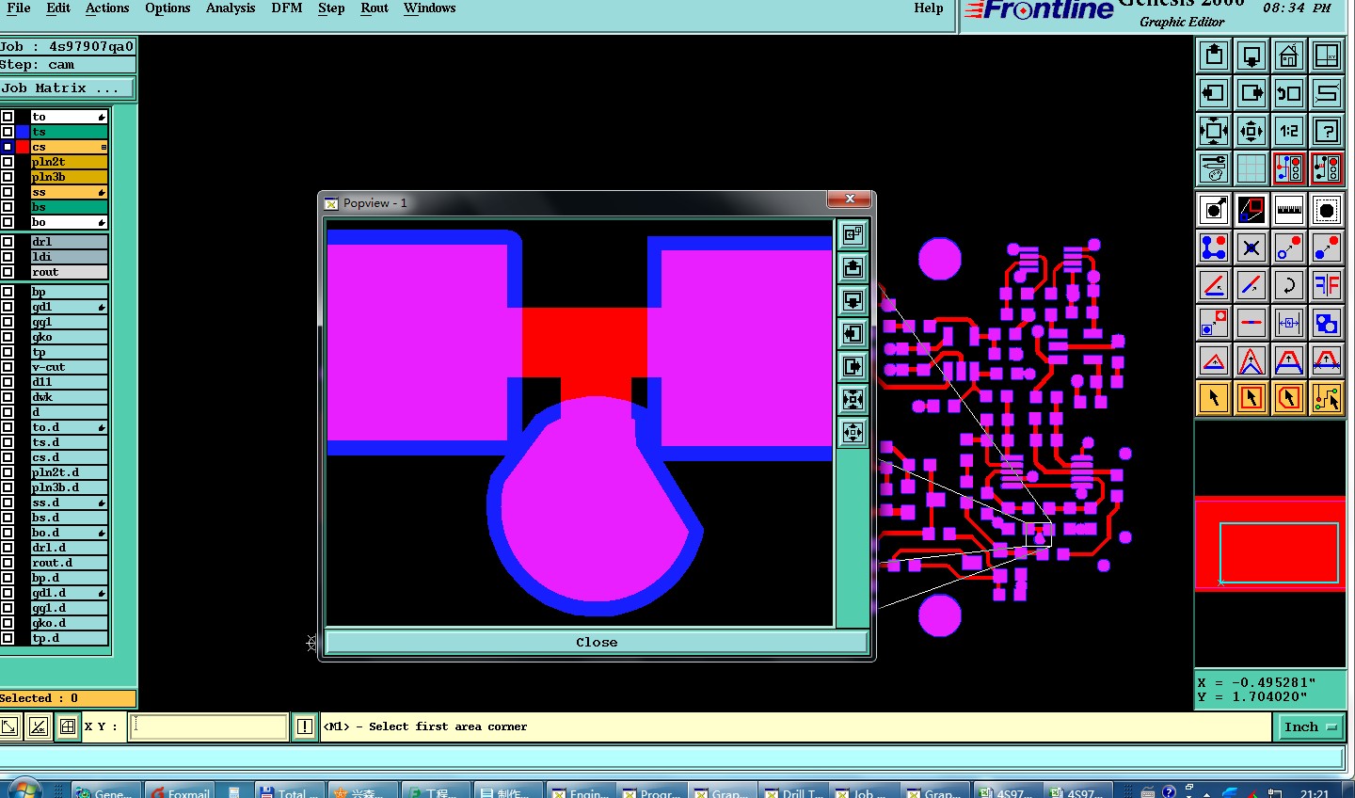This screenshot has width=1355, height=798.
Task: Select the rectangle area select arrow tool
Action: coord(1251,398)
